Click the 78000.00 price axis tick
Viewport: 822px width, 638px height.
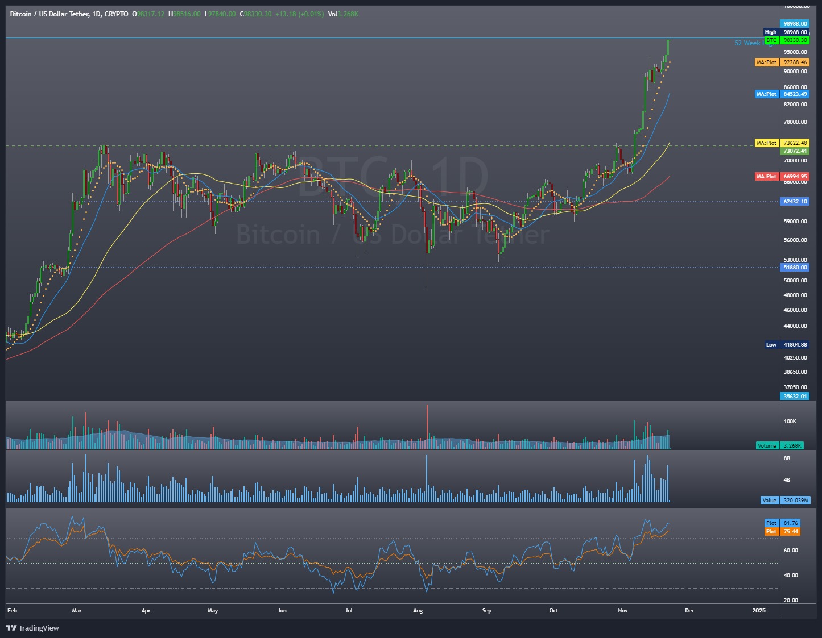[x=795, y=122]
